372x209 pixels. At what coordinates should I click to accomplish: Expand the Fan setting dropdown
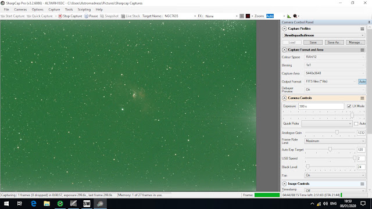pos(335,175)
